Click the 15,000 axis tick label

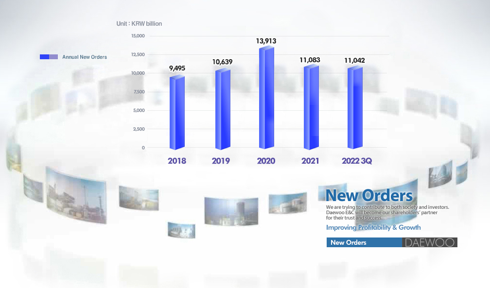point(138,36)
